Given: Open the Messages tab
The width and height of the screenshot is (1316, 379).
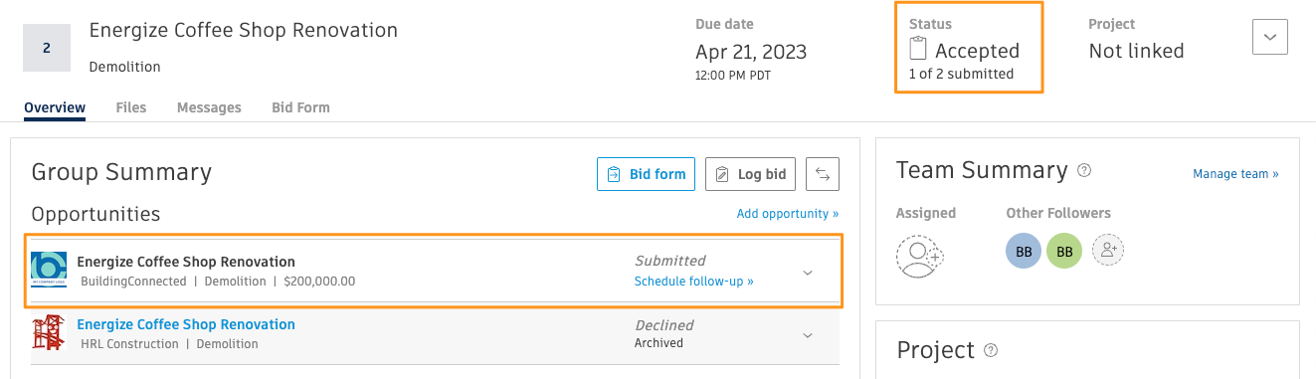Looking at the screenshot, I should [209, 107].
